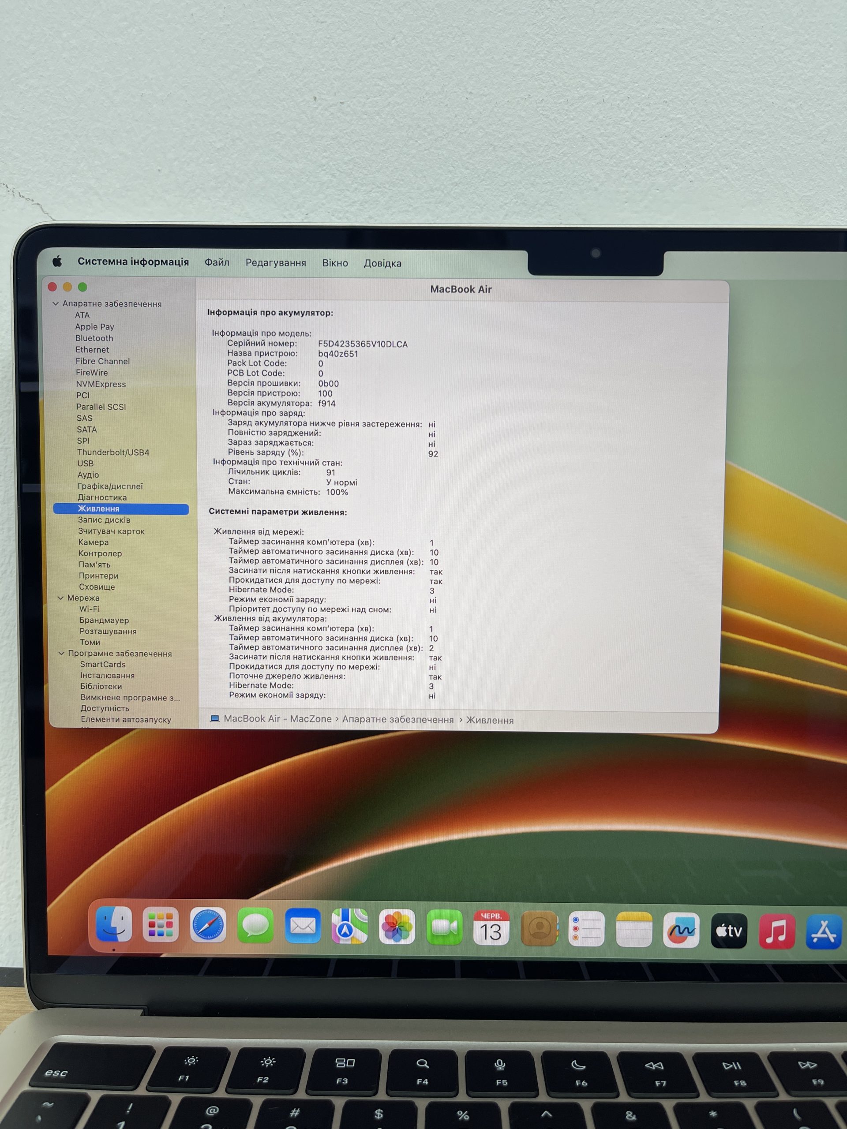Collapse Апаратне забезпечення section

[x=56, y=304]
